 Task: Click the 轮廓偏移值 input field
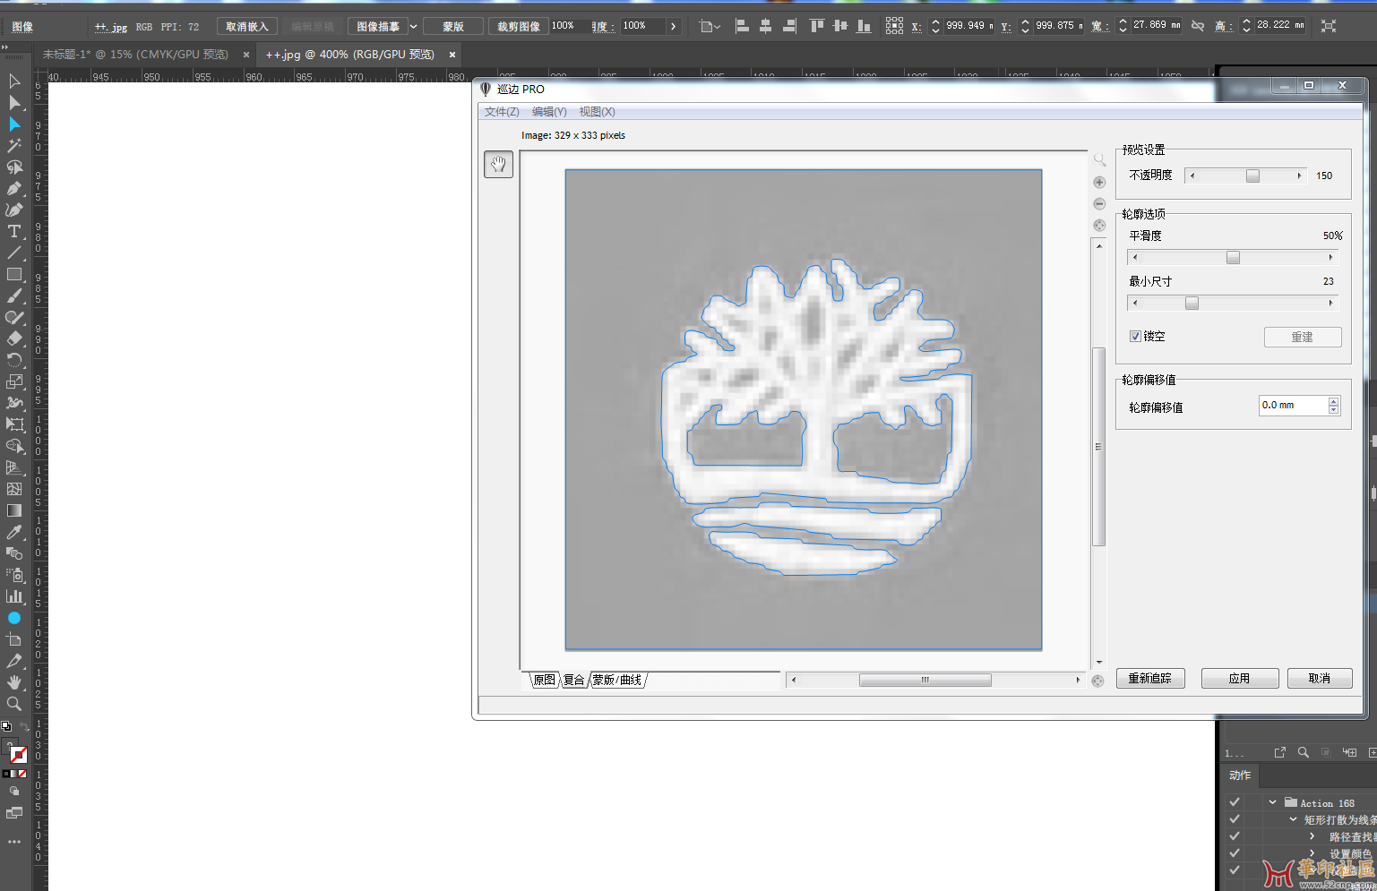pos(1293,406)
